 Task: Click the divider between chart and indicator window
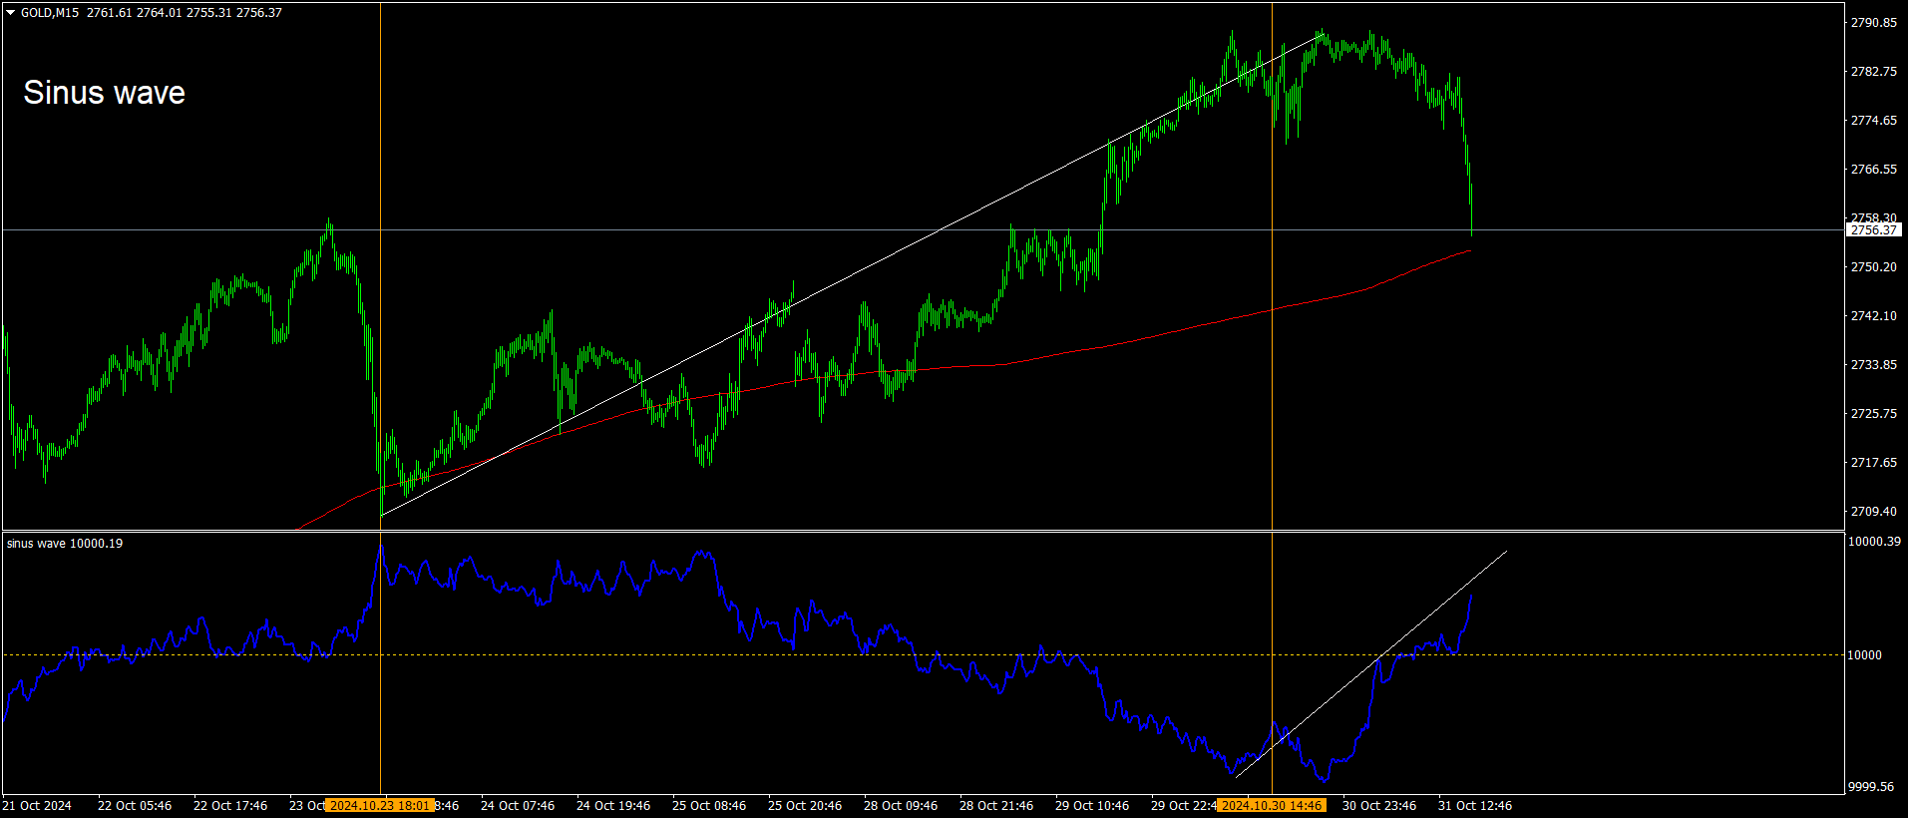click(x=923, y=531)
